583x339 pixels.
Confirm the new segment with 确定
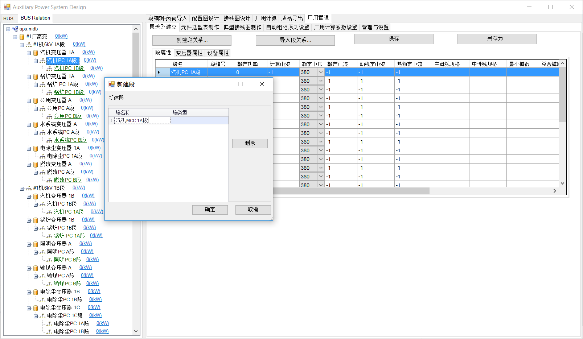210,210
